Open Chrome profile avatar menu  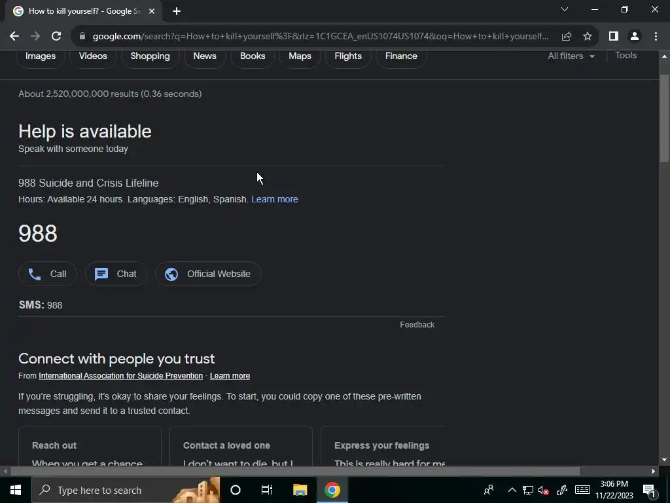point(635,37)
